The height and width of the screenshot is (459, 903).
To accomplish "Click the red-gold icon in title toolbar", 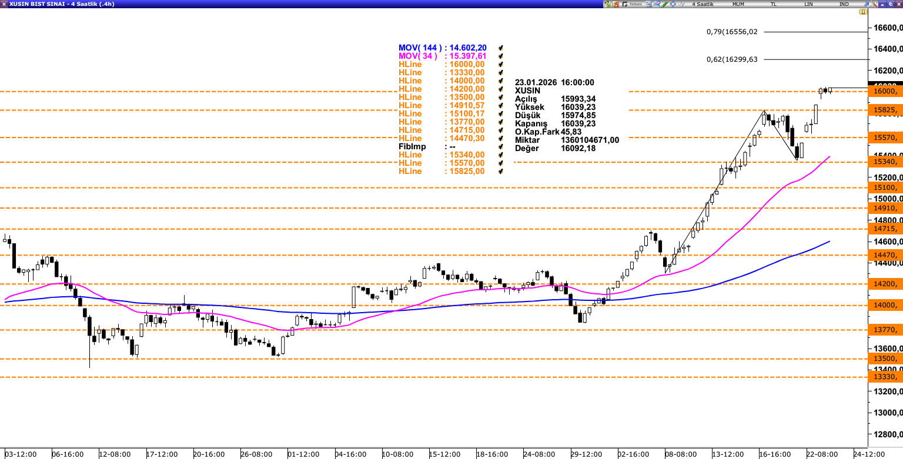I will 616,4.
